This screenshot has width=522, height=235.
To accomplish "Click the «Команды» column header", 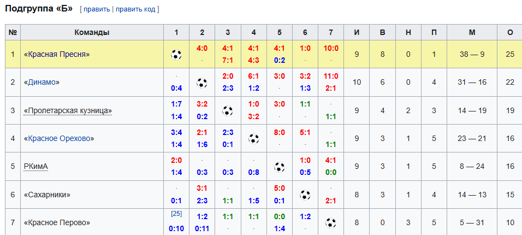I will (x=92, y=32).
